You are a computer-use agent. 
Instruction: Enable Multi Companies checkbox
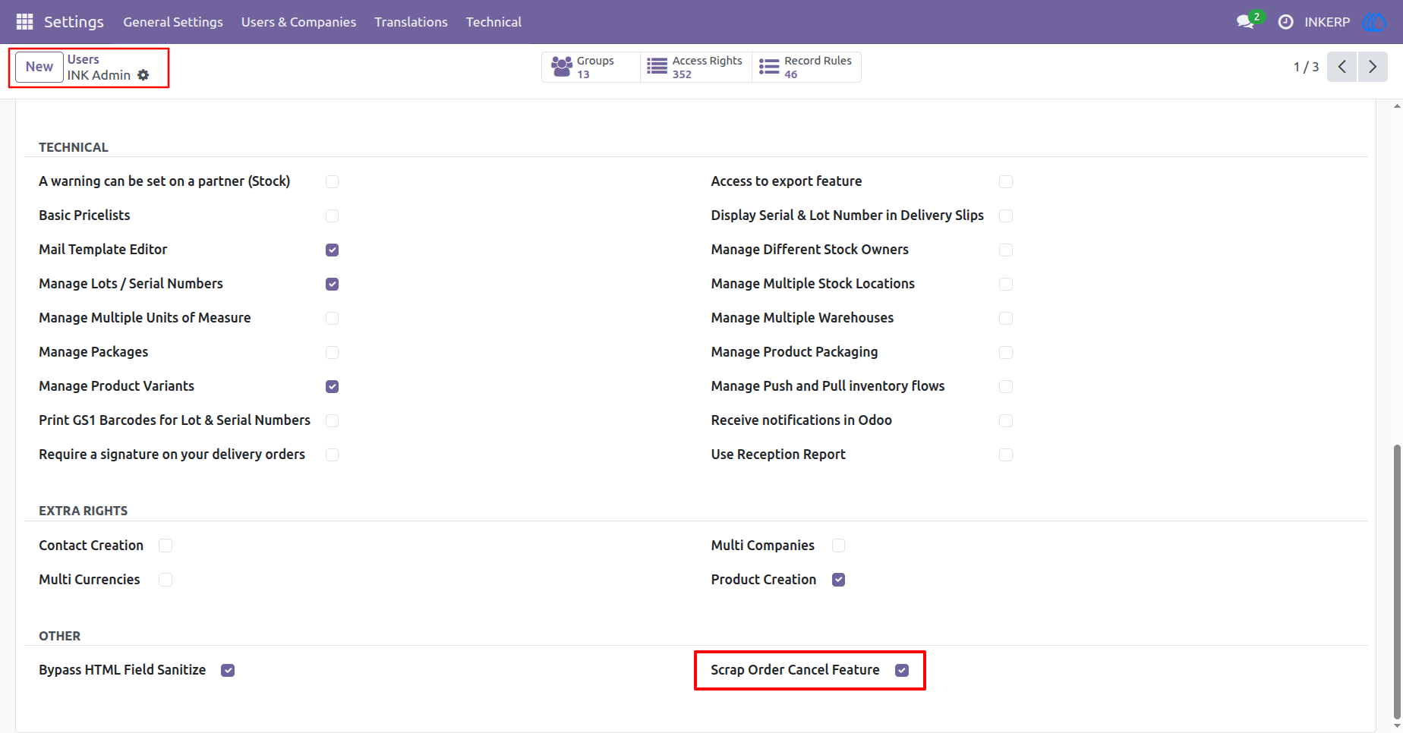(x=838, y=546)
